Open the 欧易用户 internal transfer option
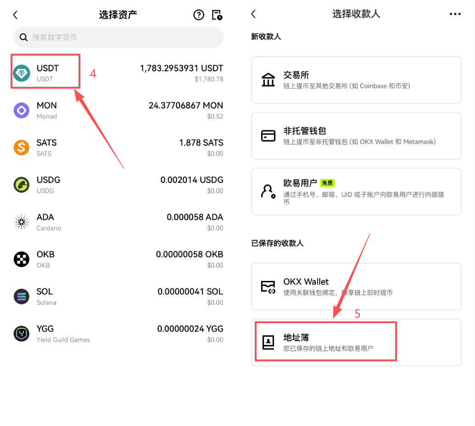Image resolution: width=475 pixels, height=426 pixels. (356, 192)
